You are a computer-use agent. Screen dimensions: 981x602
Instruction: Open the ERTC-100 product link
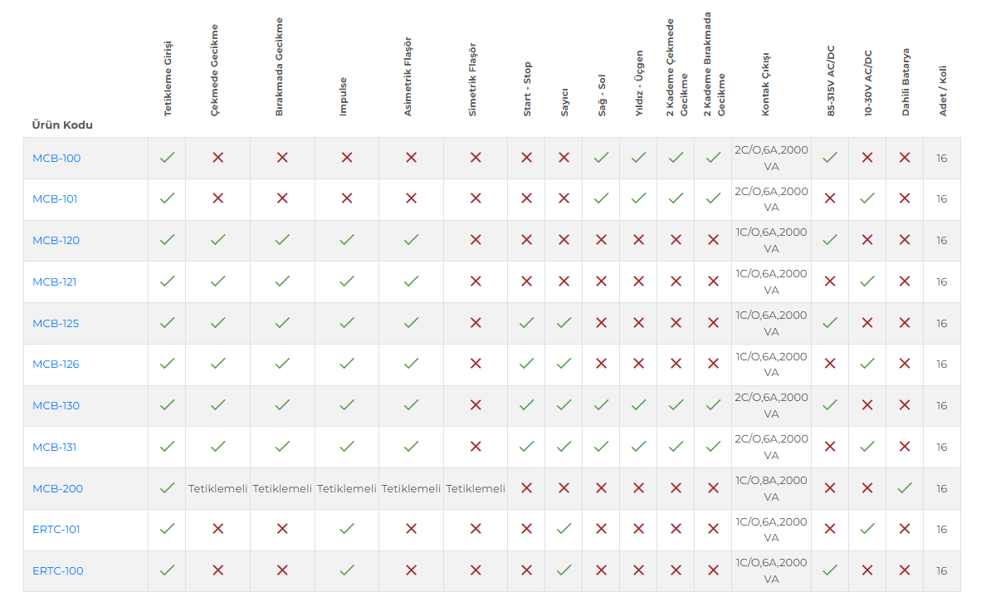(57, 570)
